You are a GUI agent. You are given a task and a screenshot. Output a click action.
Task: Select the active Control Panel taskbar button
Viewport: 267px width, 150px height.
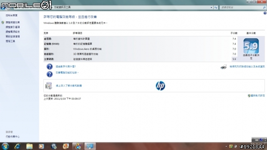90,146
